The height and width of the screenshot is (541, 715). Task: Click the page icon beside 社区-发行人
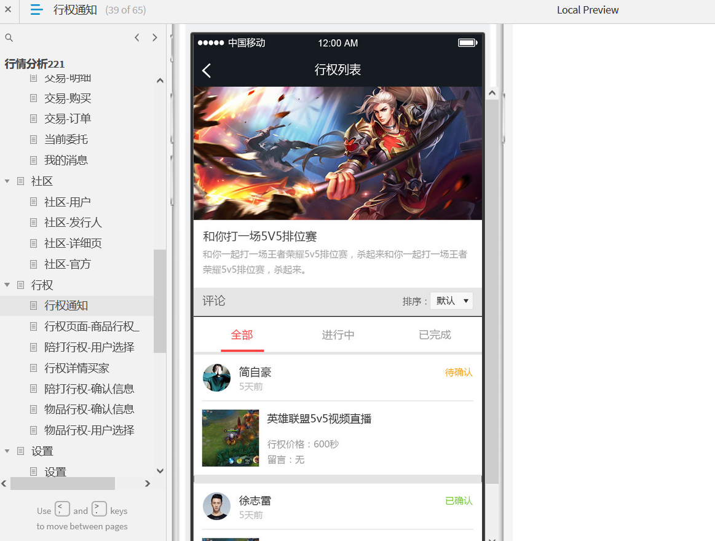(x=33, y=223)
